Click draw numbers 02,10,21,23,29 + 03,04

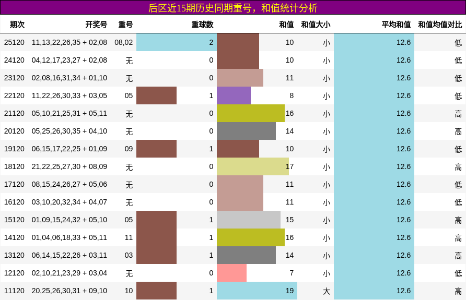point(69,273)
